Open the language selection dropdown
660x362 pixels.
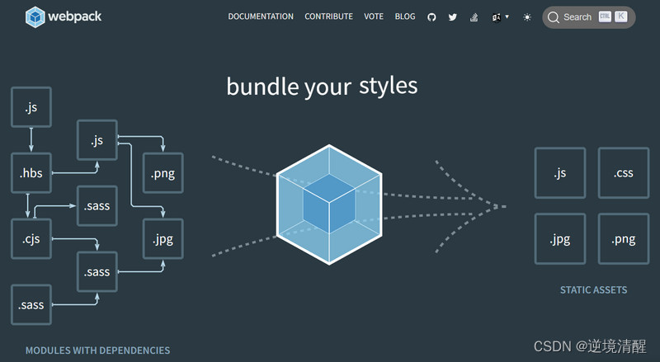pos(500,17)
